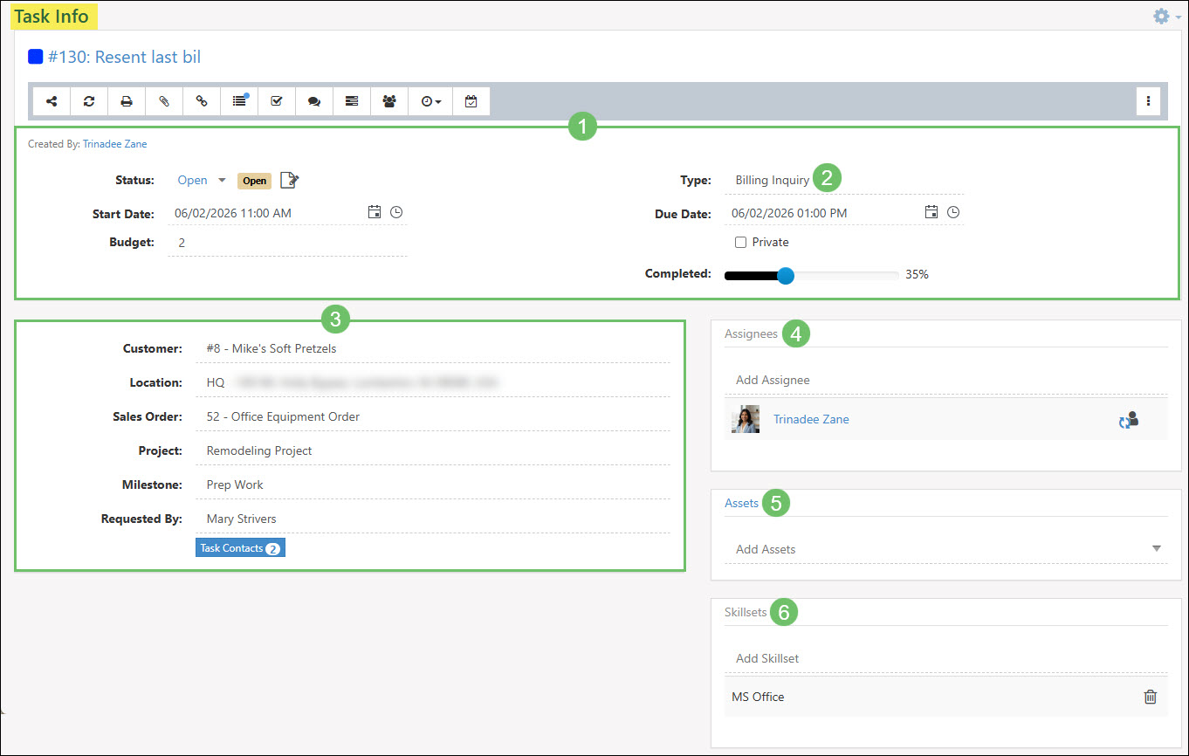This screenshot has height=756, width=1189.
Task: Delete the MS Office skillset
Action: pyautogui.click(x=1151, y=697)
